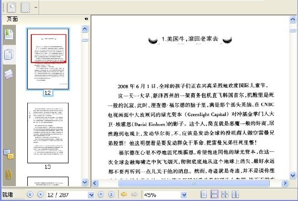Click the checkered pattern toolbar icon

pyautogui.click(x=25, y=7)
